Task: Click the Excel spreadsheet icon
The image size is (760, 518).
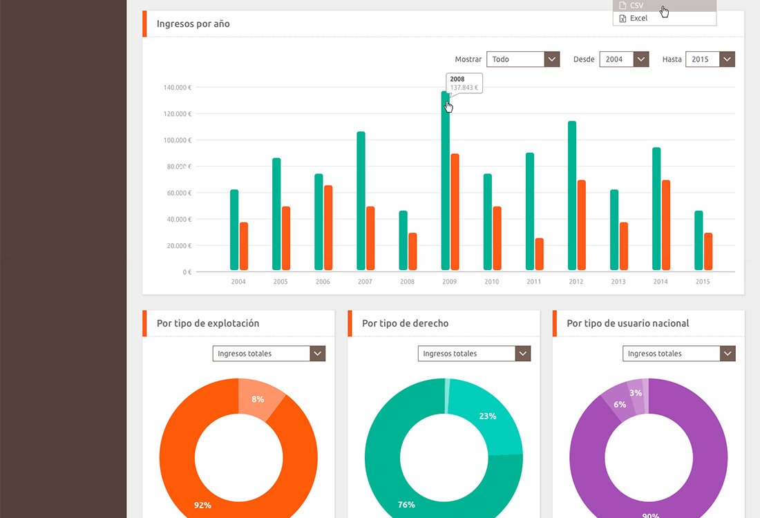Action: click(x=623, y=19)
